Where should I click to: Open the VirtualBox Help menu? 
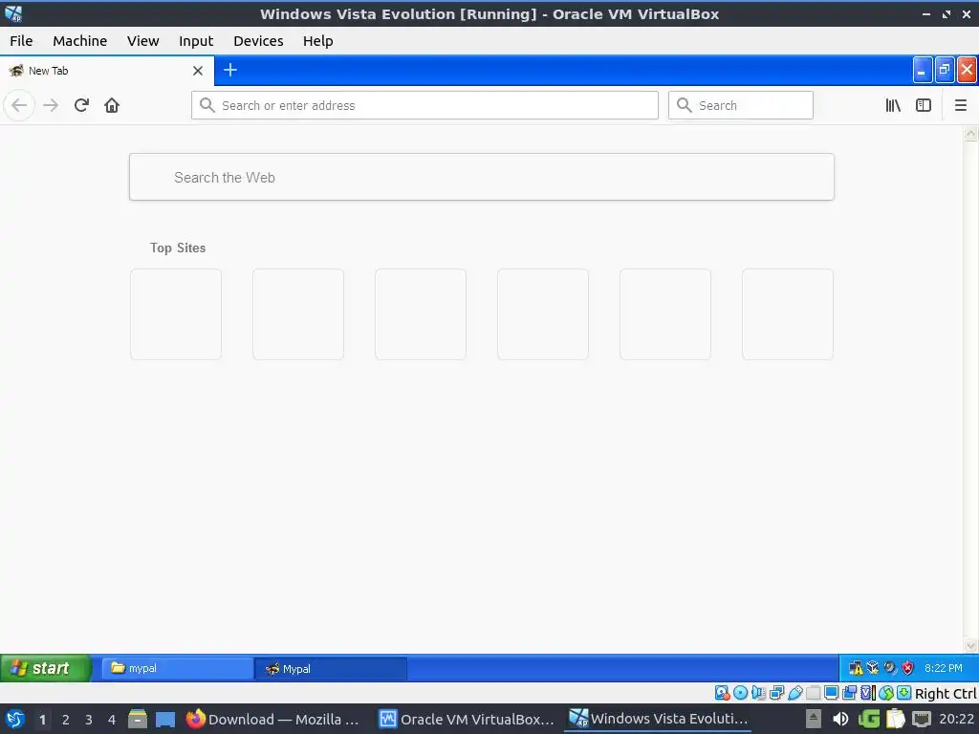click(x=317, y=41)
